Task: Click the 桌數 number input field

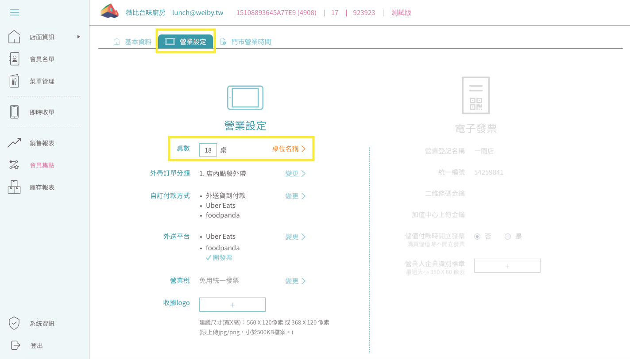Action: click(208, 150)
